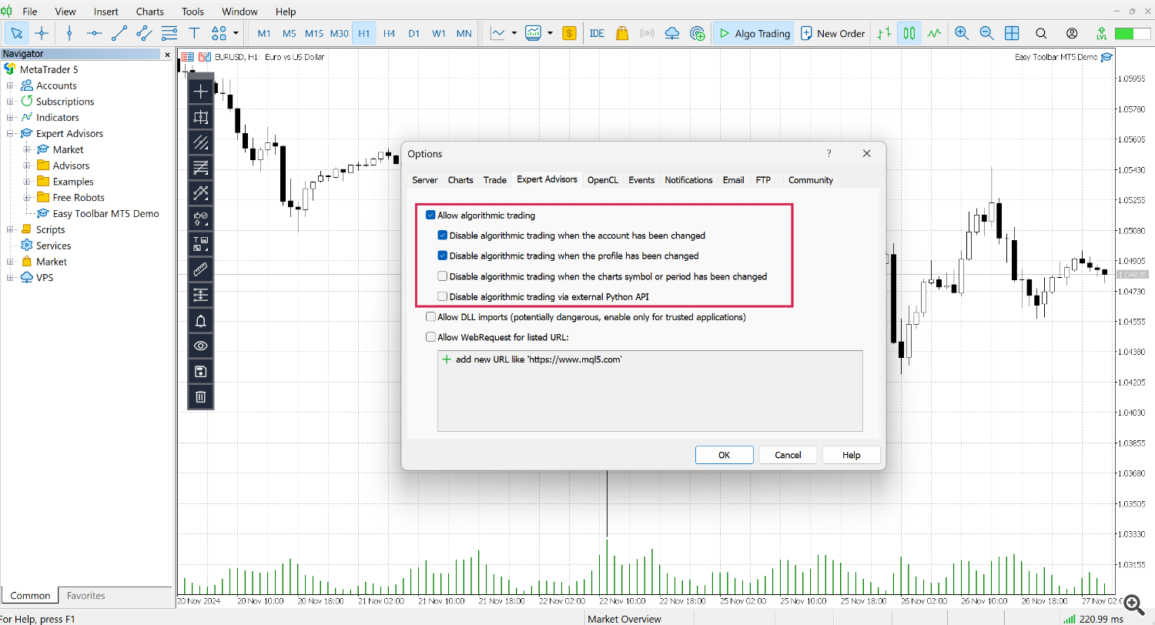The width and height of the screenshot is (1155, 625).
Task: Toggle Allow algorithmic trading checkbox
Action: [x=430, y=216]
